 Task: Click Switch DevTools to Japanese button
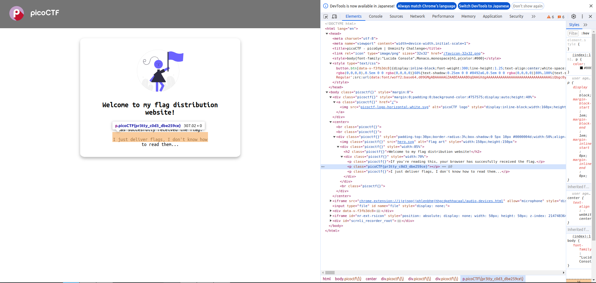pos(484,6)
